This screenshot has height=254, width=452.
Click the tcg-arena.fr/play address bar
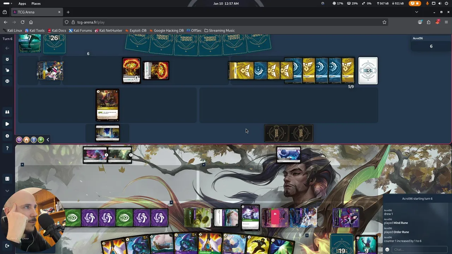[226, 22]
